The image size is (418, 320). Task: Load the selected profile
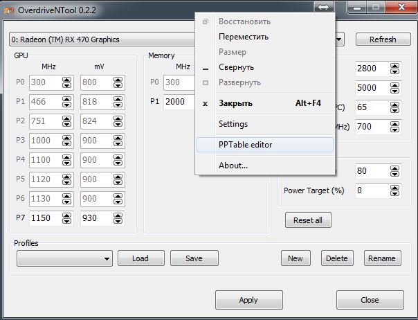[x=141, y=258]
